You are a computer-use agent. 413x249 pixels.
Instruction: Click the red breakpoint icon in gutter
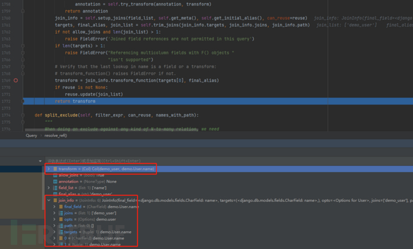click(x=16, y=80)
